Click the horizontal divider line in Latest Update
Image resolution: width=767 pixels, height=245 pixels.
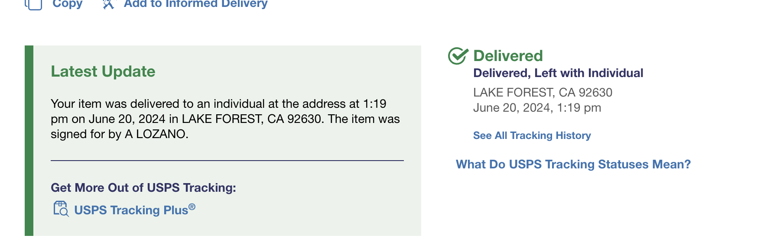coord(227,161)
